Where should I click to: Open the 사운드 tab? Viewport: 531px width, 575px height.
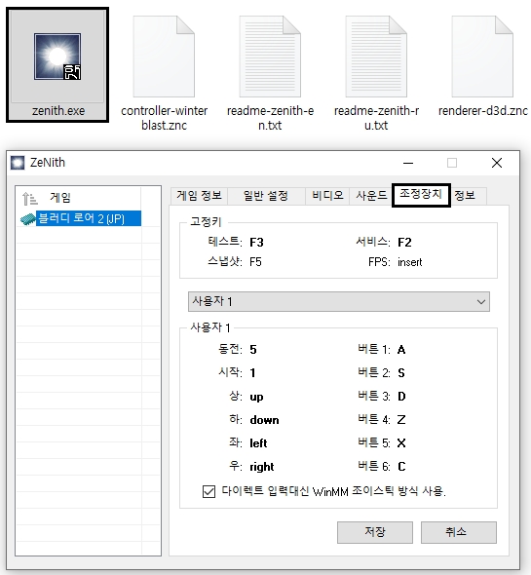(371, 196)
